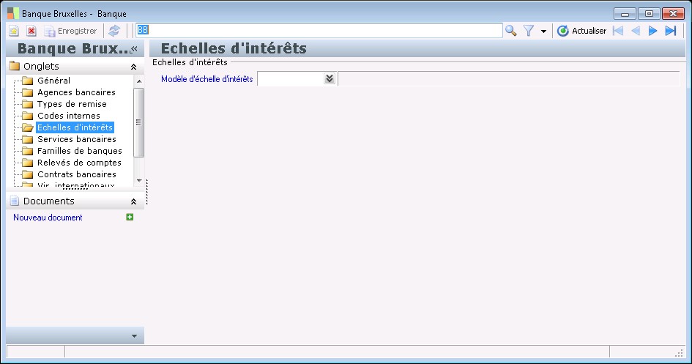Click the green plus add document icon
This screenshot has width=692, height=364.
[130, 217]
